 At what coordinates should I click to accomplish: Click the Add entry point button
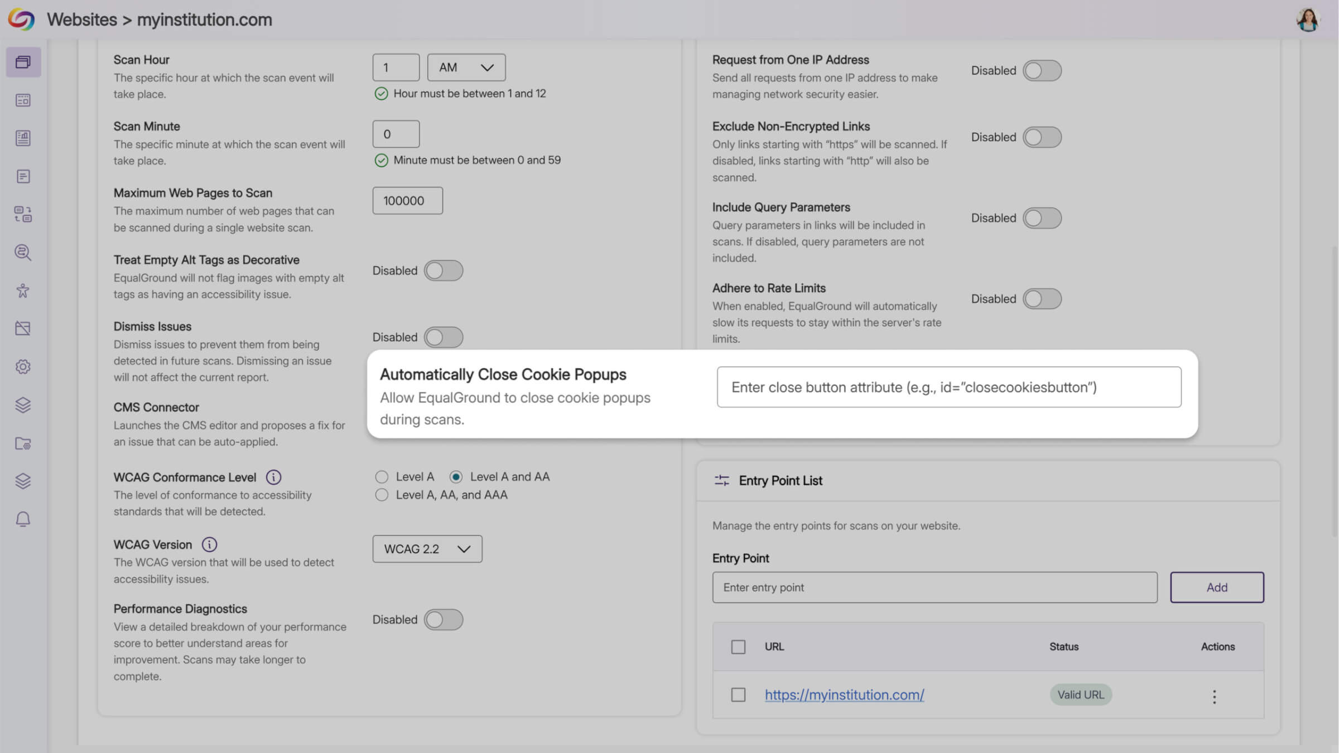tap(1217, 587)
